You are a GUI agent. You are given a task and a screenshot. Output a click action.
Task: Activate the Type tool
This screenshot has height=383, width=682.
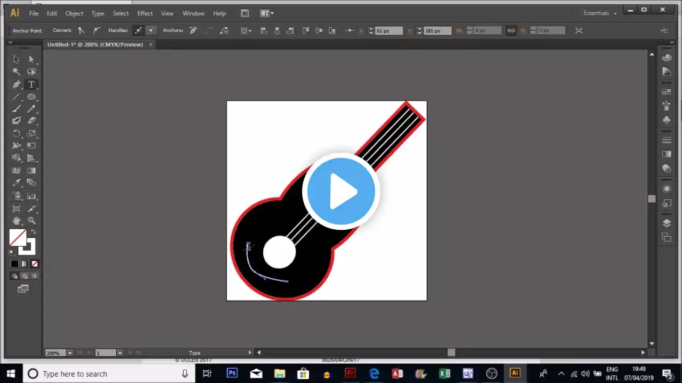[x=31, y=84]
